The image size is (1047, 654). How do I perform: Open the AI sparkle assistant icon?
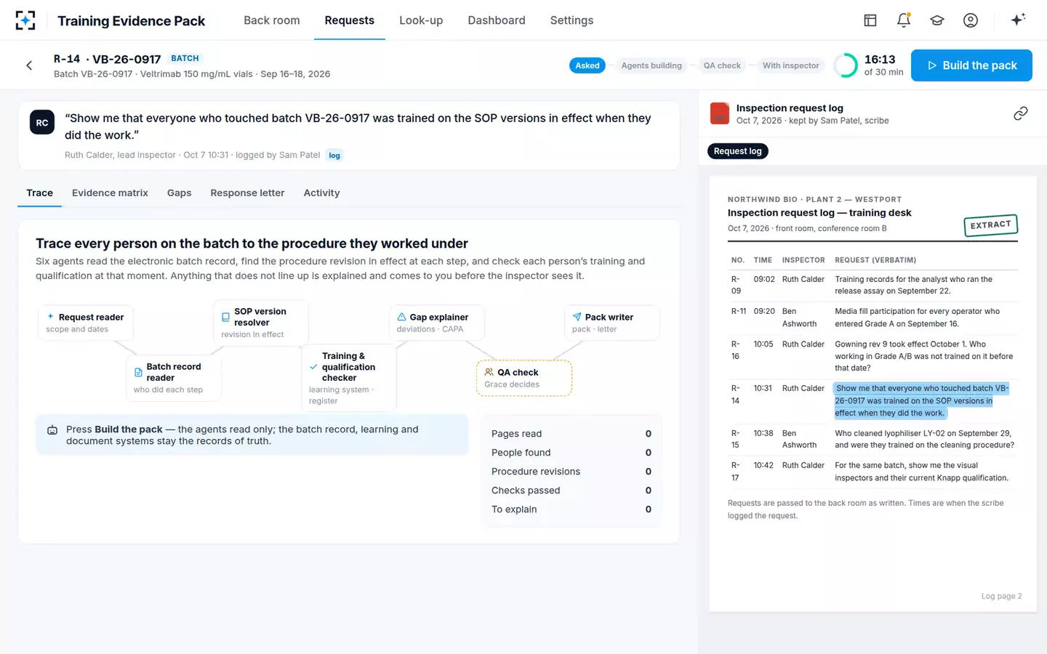[1018, 20]
